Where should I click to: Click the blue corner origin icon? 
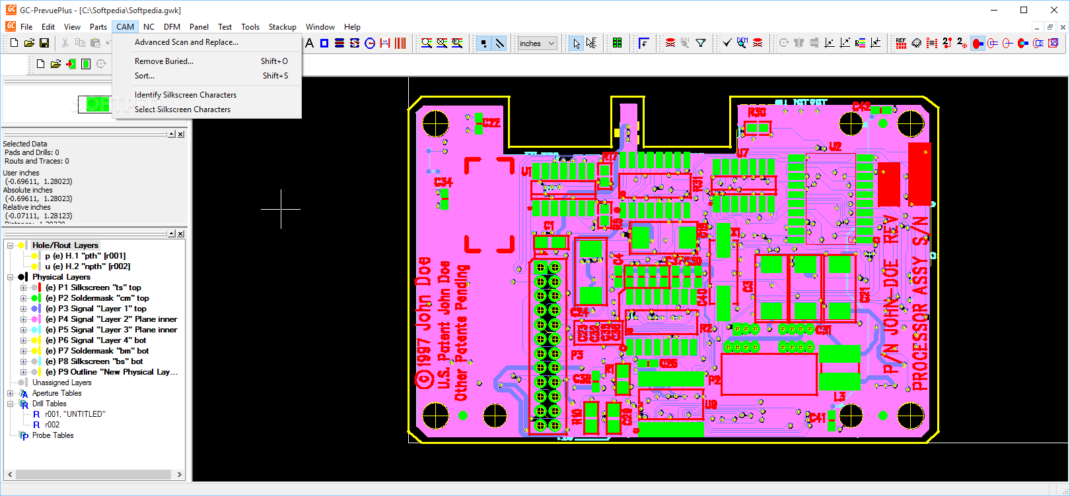pos(644,43)
